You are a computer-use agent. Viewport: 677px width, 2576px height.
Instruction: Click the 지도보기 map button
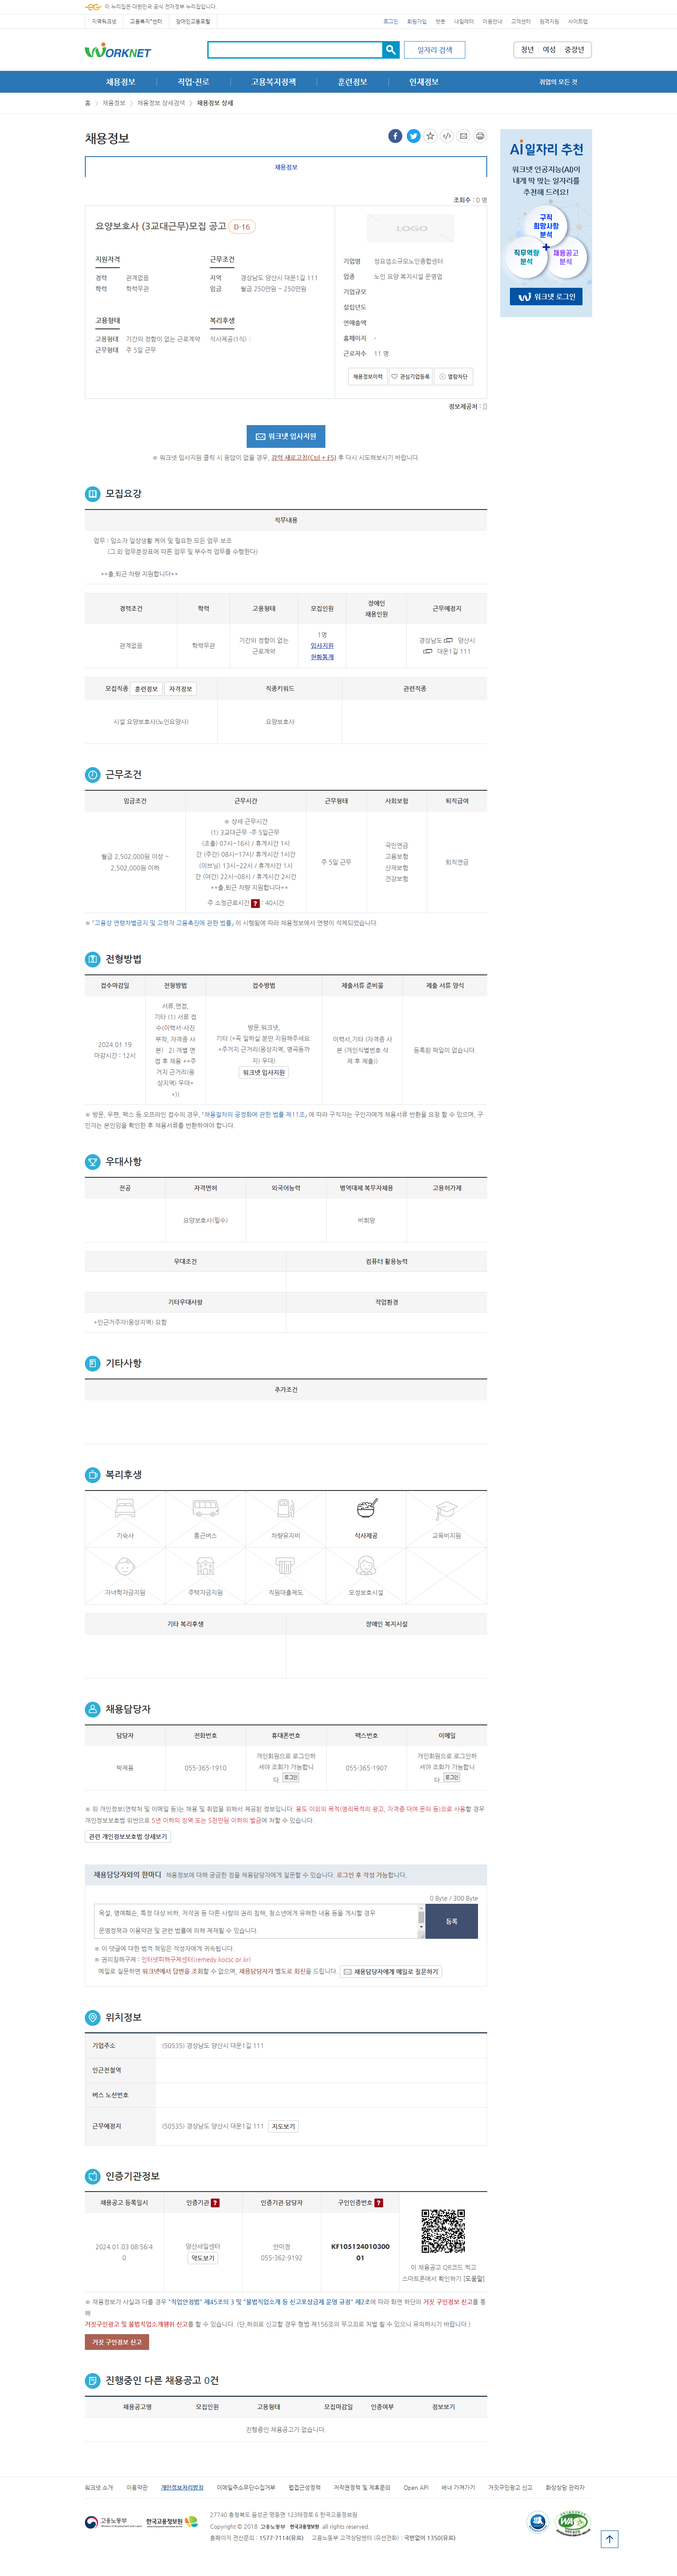[x=283, y=2126]
